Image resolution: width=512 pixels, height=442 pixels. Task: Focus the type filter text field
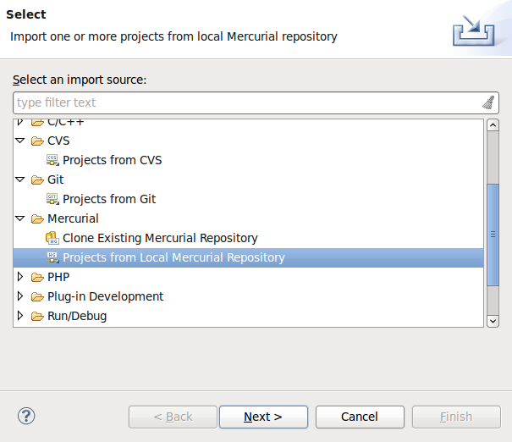click(x=245, y=102)
